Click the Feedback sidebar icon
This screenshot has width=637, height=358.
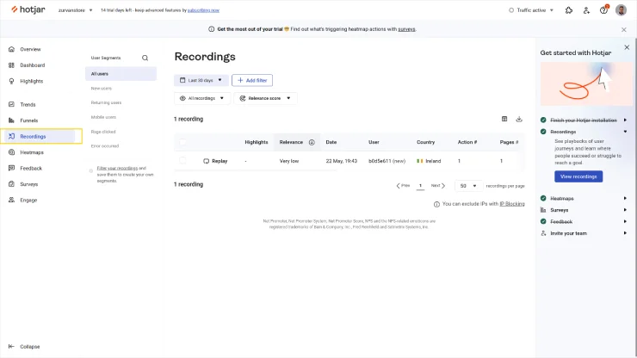[x=11, y=168]
